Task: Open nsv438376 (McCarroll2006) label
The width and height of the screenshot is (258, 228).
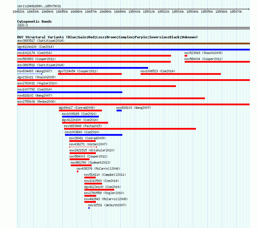Action: (x=98, y=169)
